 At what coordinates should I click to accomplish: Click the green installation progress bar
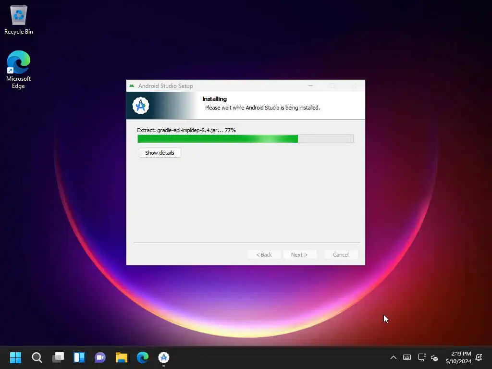[x=246, y=139]
